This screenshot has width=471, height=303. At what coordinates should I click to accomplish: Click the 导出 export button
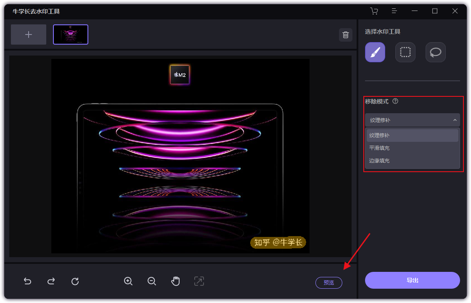point(413,280)
